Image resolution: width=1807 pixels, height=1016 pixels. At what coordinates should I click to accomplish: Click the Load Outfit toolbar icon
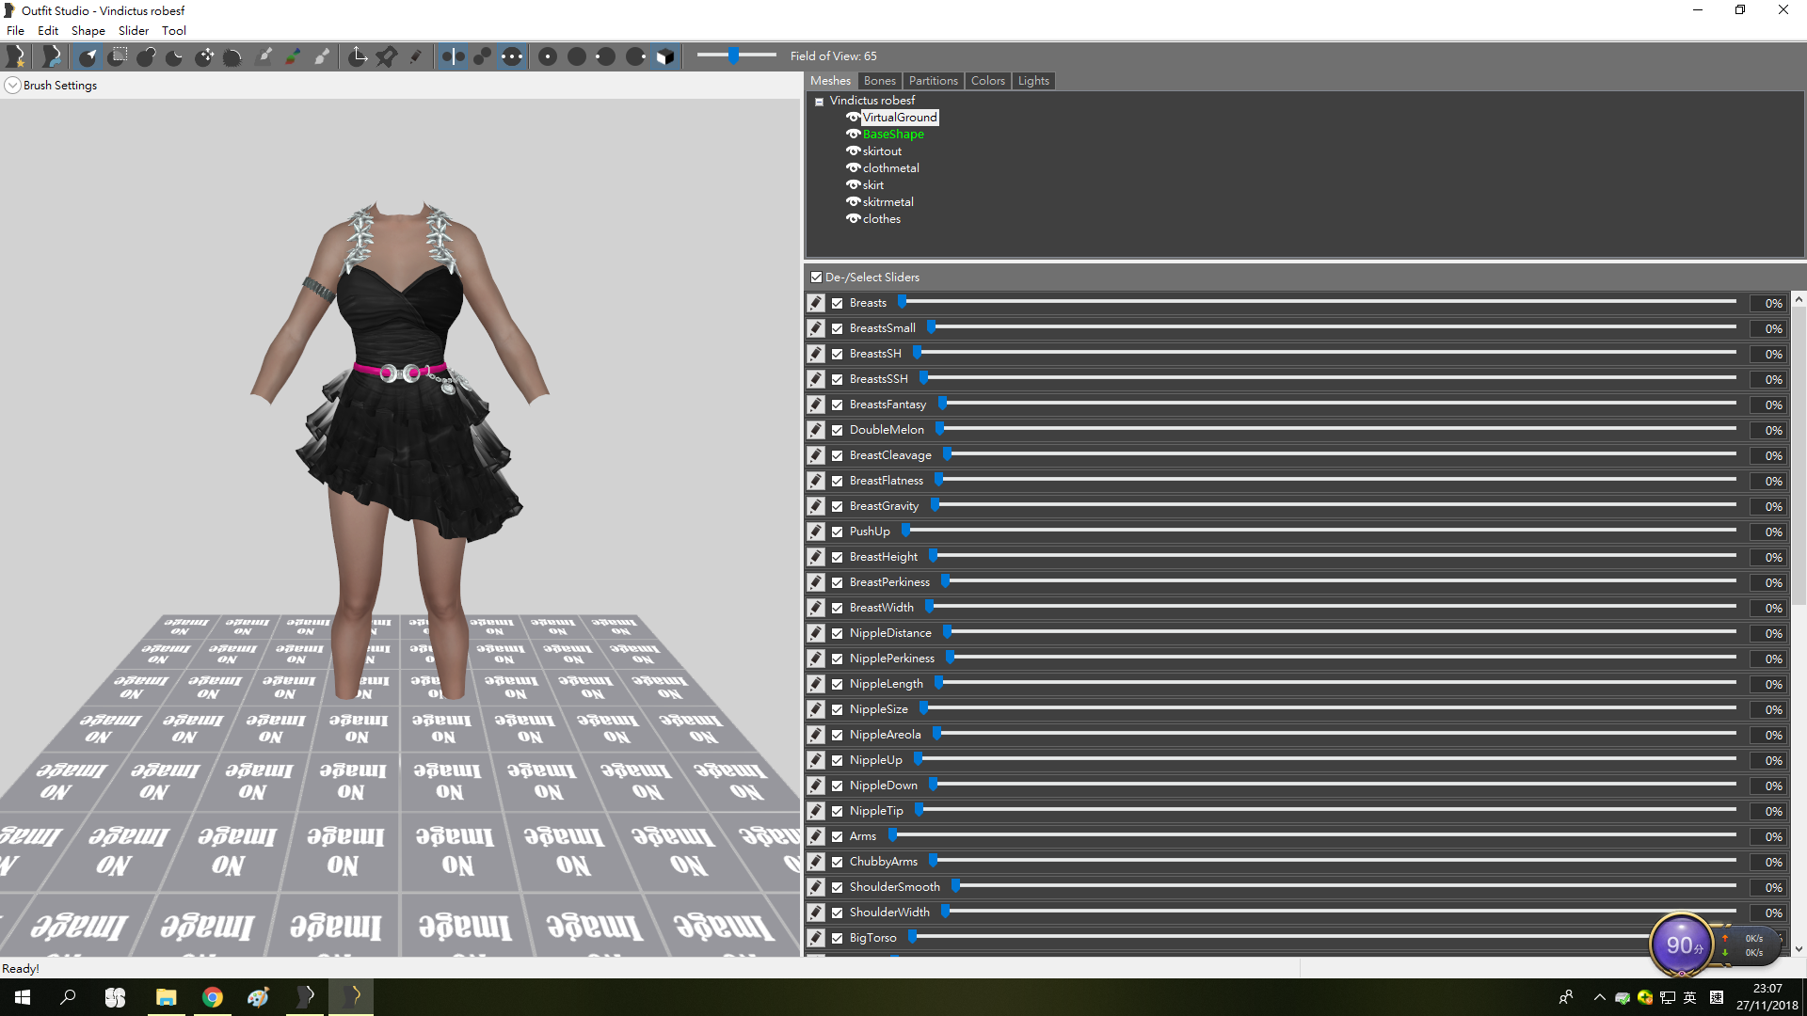(x=52, y=56)
